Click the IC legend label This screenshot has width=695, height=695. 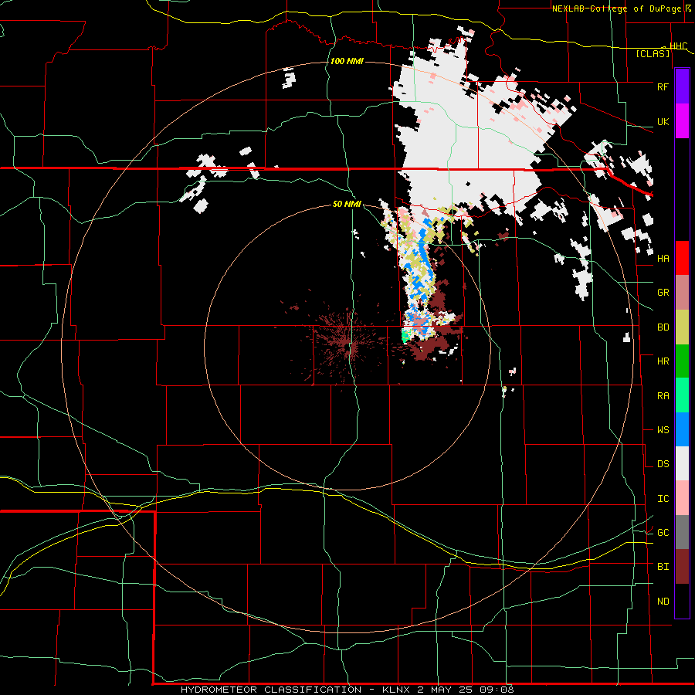click(x=663, y=499)
